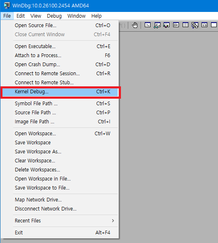This screenshot has width=218, height=243.
Task: Choose the highlighted Kernel Debug entry
Action: [60, 92]
